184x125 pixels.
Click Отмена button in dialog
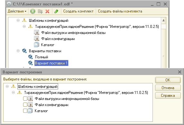coord(168,88)
